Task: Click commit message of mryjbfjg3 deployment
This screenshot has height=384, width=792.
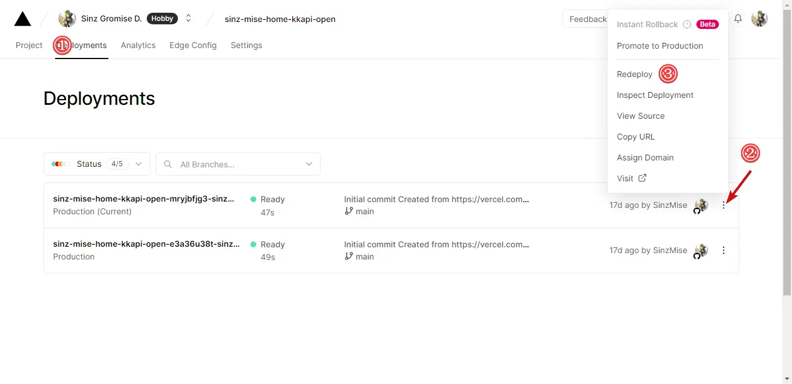Action: click(437, 199)
